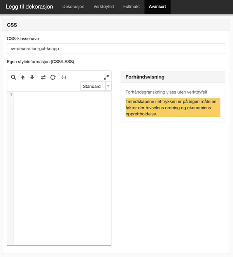Jump to previous match with up arrow
The image size is (233, 257).
point(23,77)
